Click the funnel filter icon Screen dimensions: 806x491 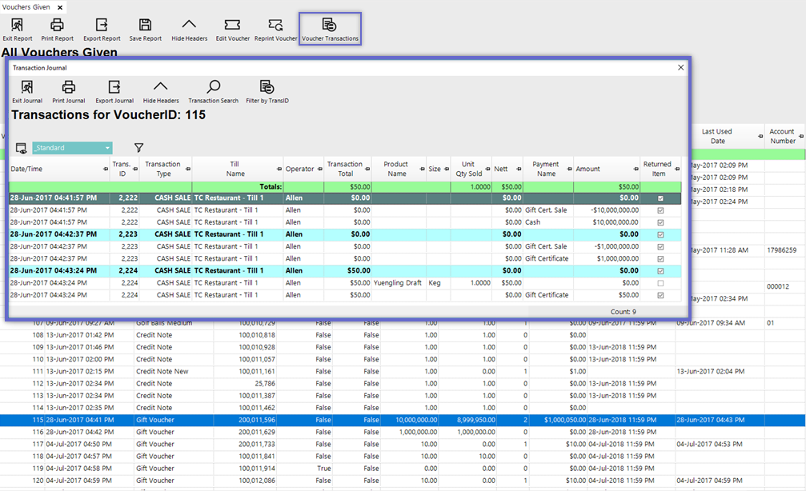[138, 148]
